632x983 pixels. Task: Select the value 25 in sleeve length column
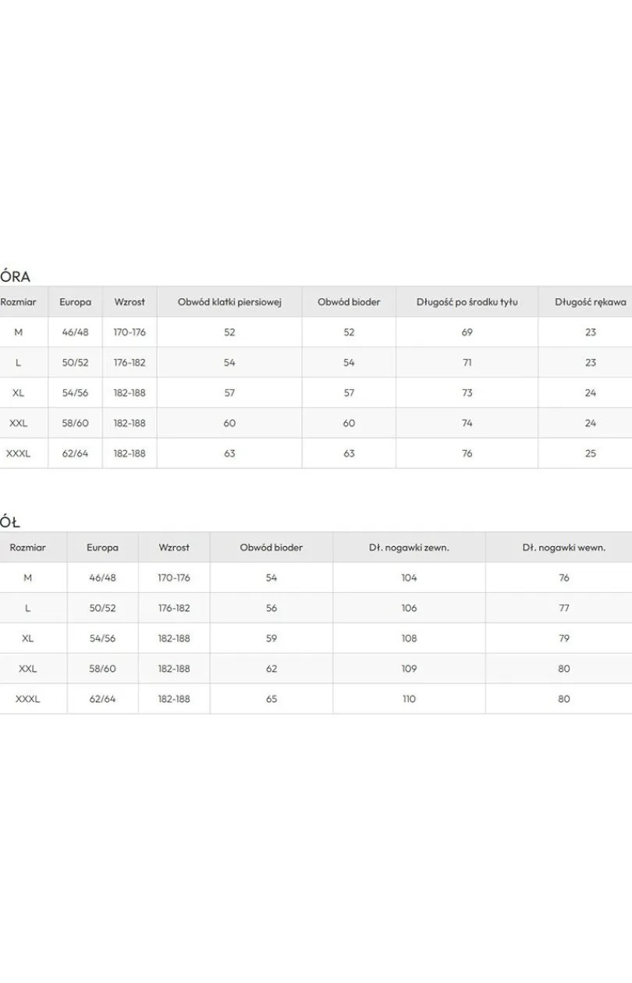[x=591, y=453]
